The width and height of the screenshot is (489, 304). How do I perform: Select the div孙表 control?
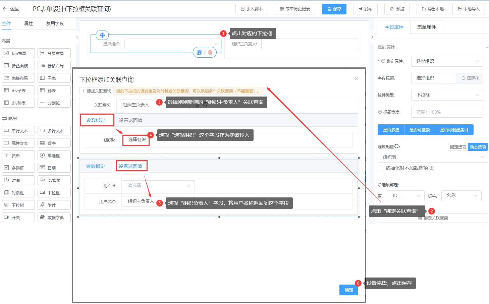coord(18,103)
